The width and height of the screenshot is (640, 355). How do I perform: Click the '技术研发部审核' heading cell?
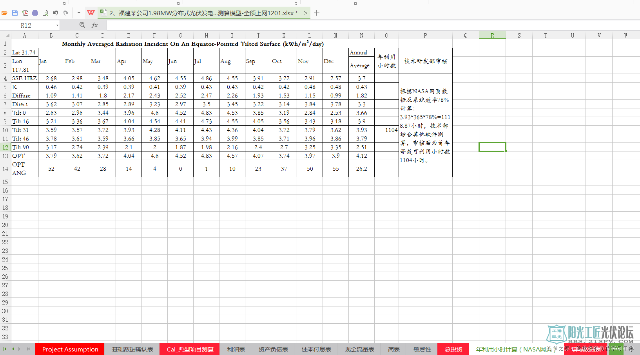[426, 61]
